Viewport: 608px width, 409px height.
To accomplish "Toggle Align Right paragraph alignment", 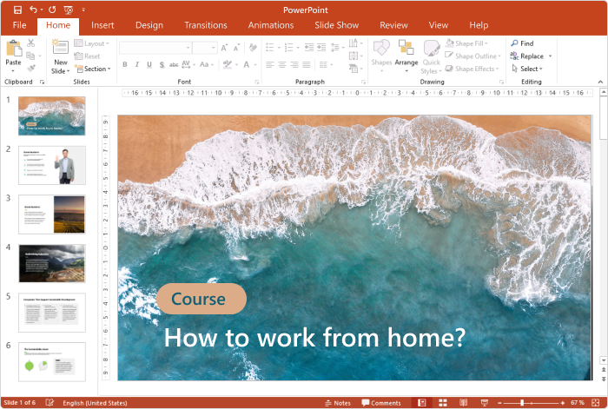I will (x=294, y=65).
